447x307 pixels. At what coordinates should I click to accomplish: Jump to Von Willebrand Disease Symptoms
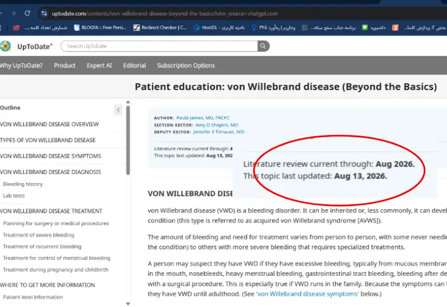click(x=50, y=156)
